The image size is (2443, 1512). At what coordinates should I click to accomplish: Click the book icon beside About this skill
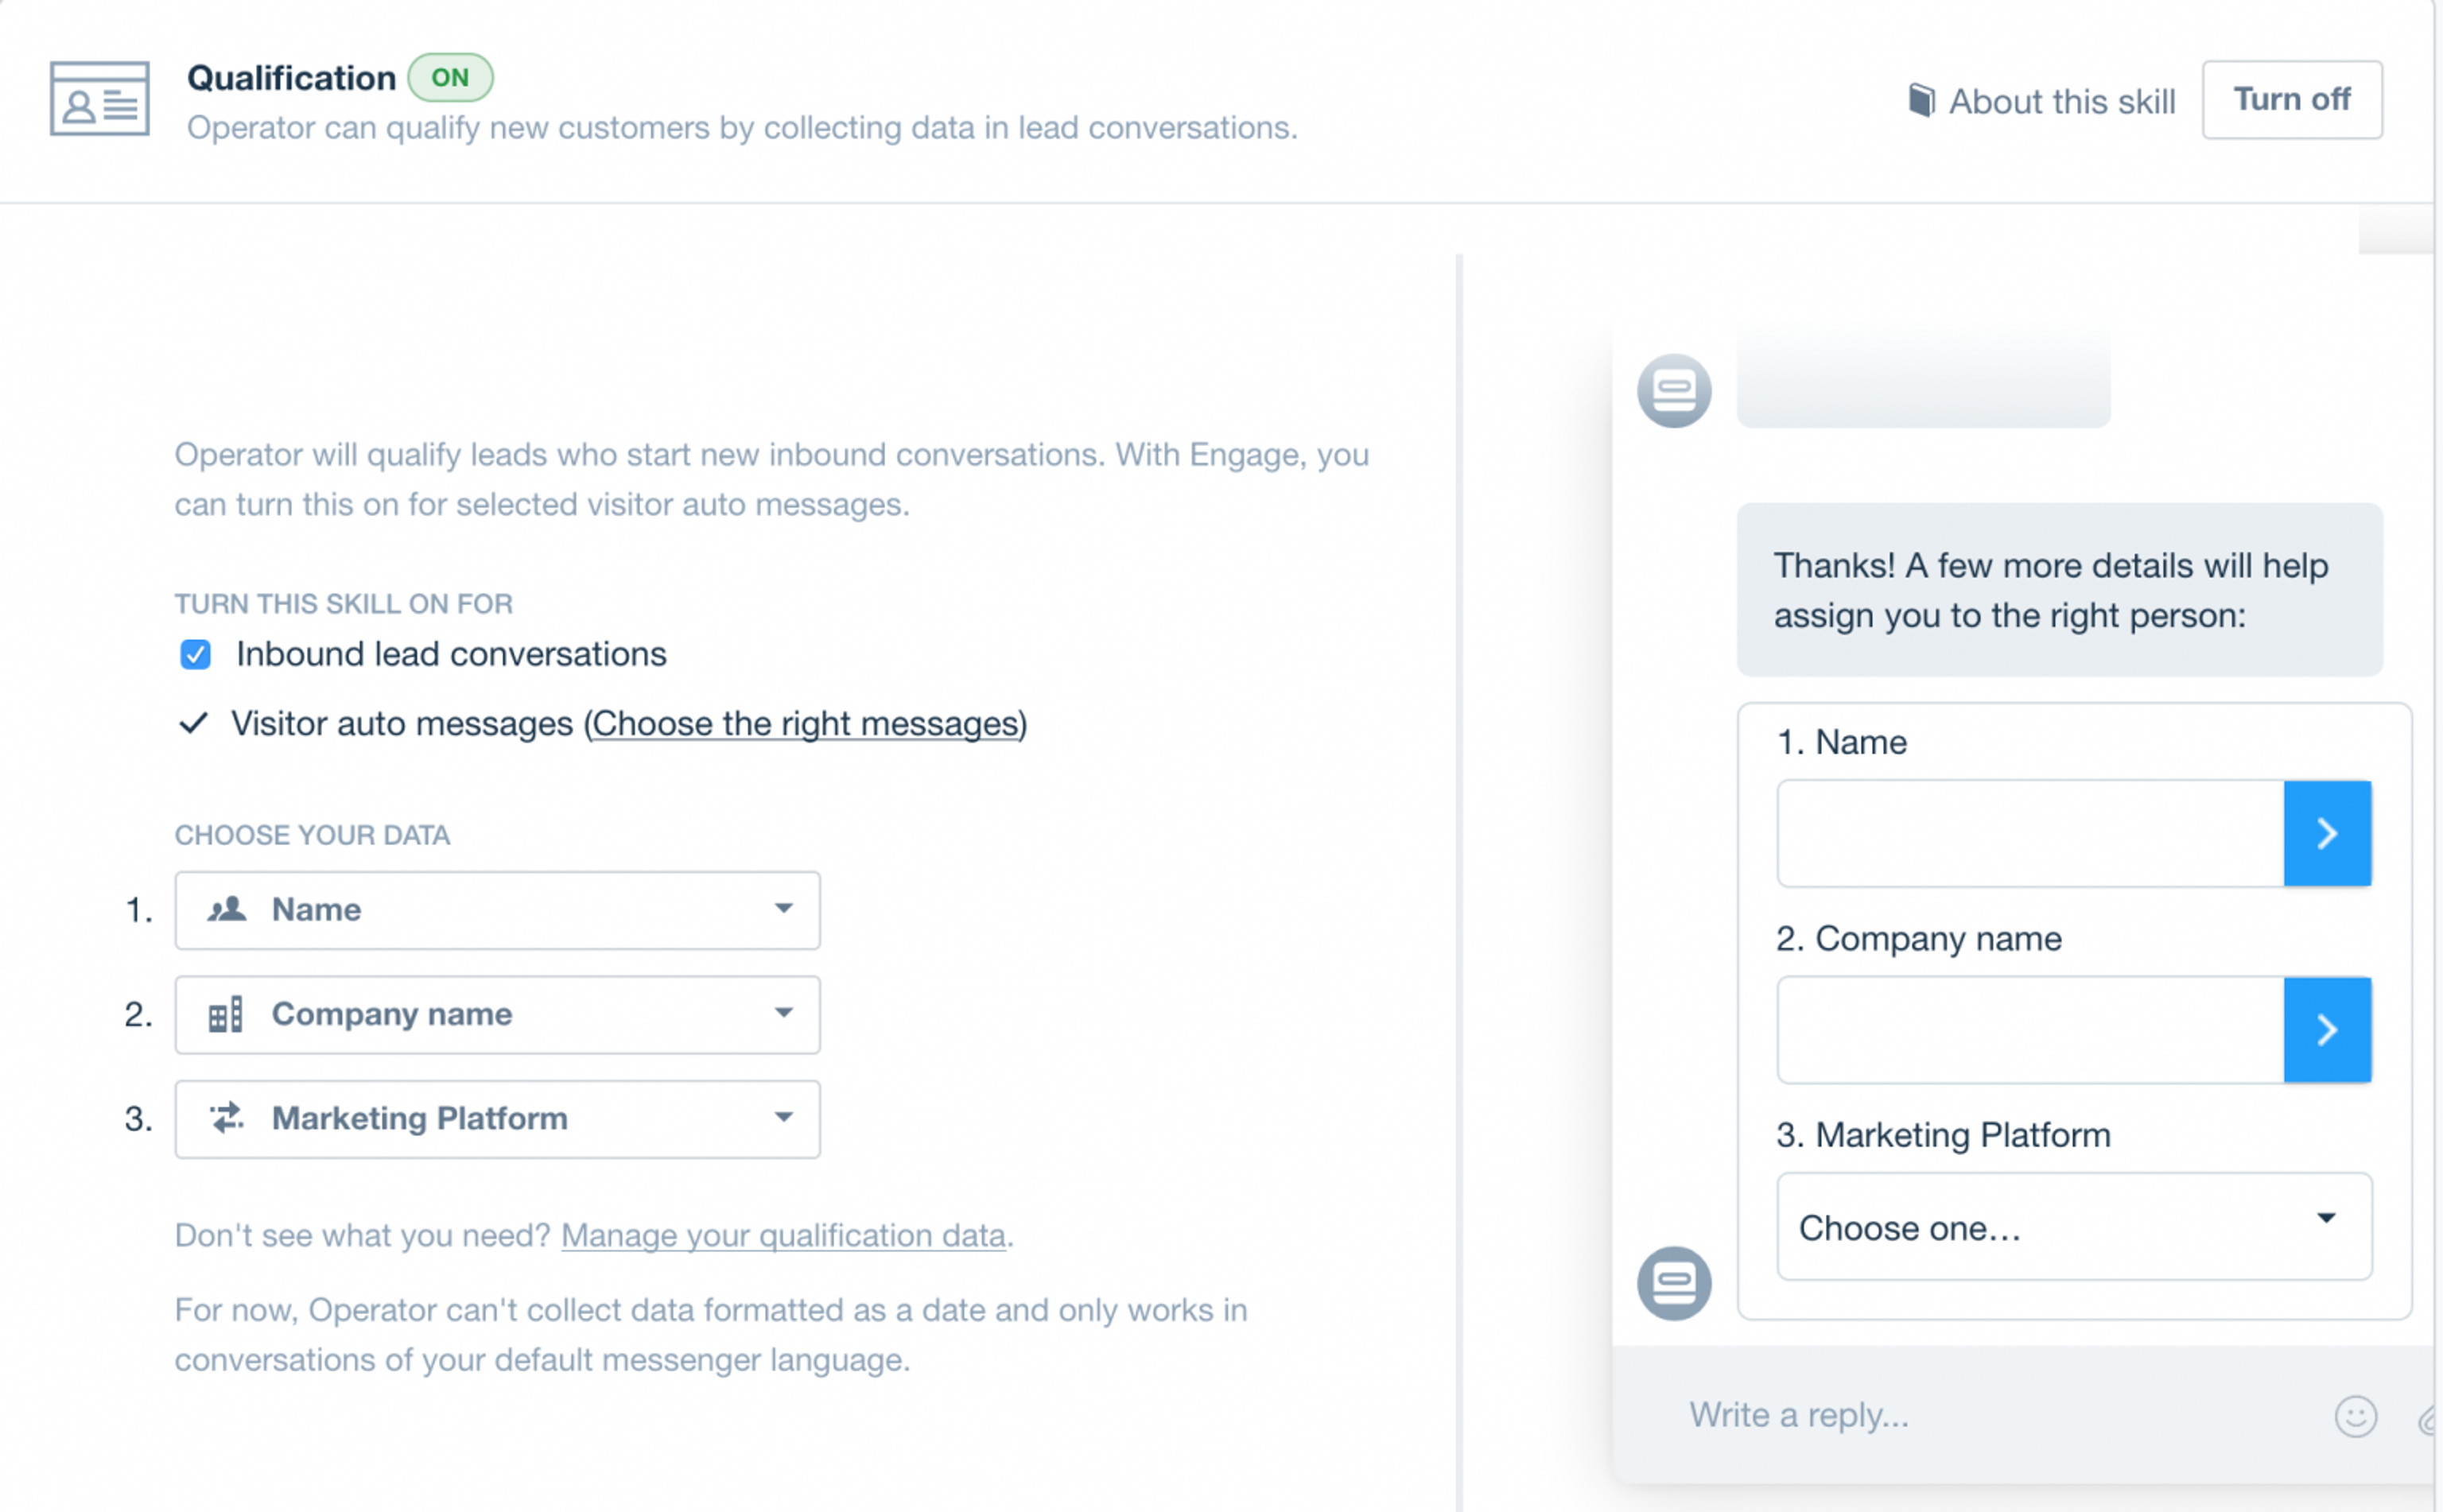click(1921, 100)
